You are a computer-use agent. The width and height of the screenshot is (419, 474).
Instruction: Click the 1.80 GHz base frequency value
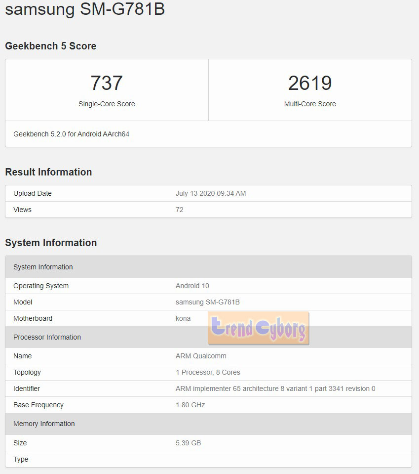[x=190, y=405]
